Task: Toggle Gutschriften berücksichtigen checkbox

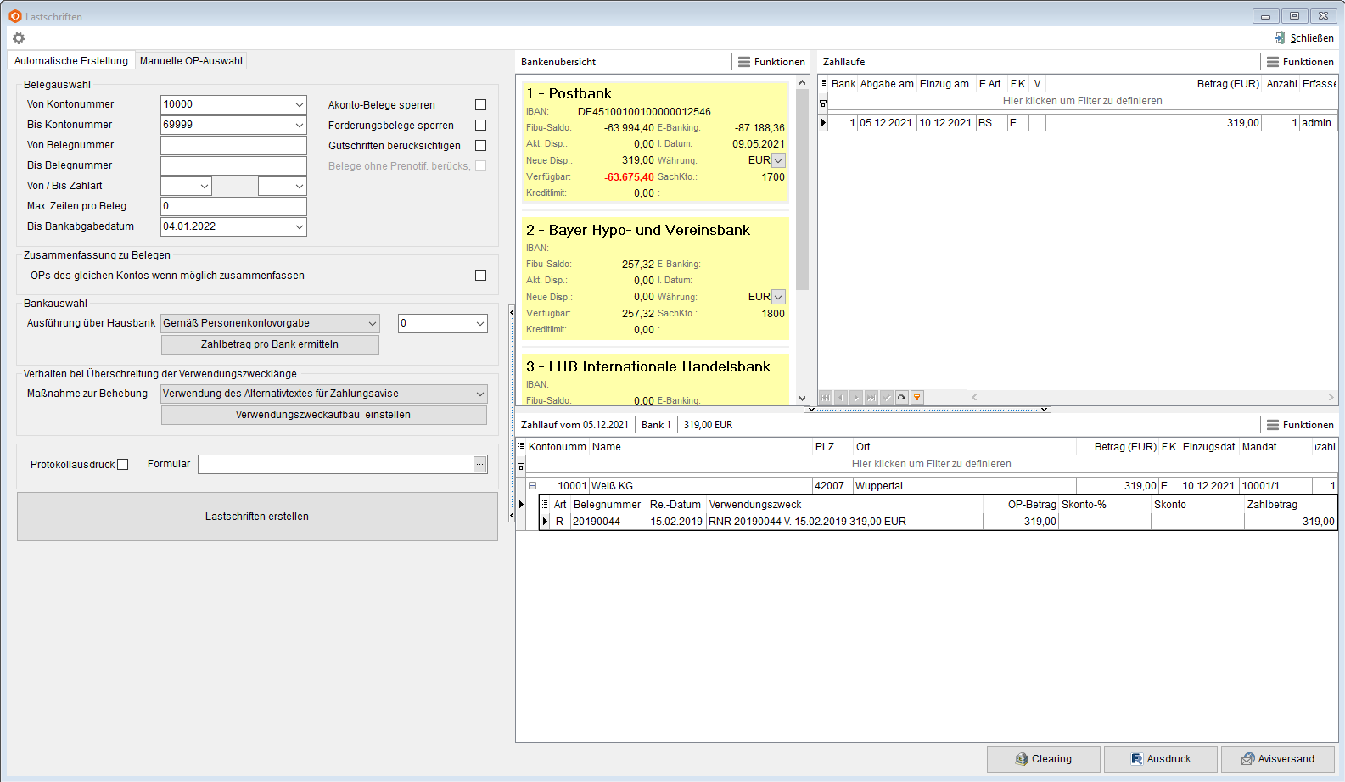Action: point(481,146)
